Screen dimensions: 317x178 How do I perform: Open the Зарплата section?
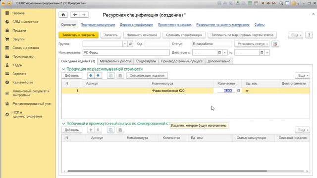click(19, 74)
